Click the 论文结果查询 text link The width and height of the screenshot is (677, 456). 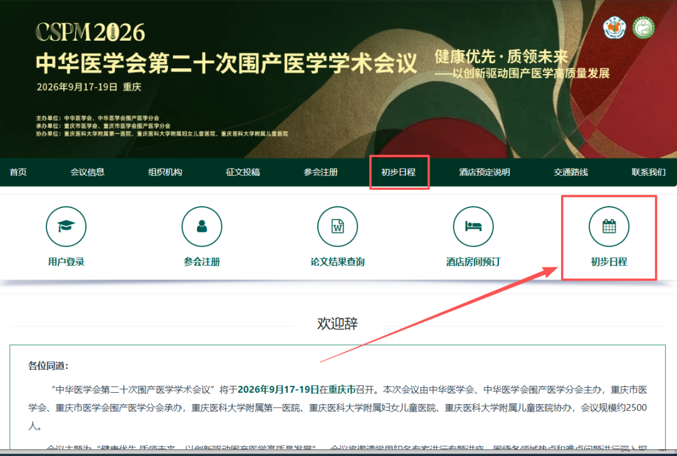[338, 262]
